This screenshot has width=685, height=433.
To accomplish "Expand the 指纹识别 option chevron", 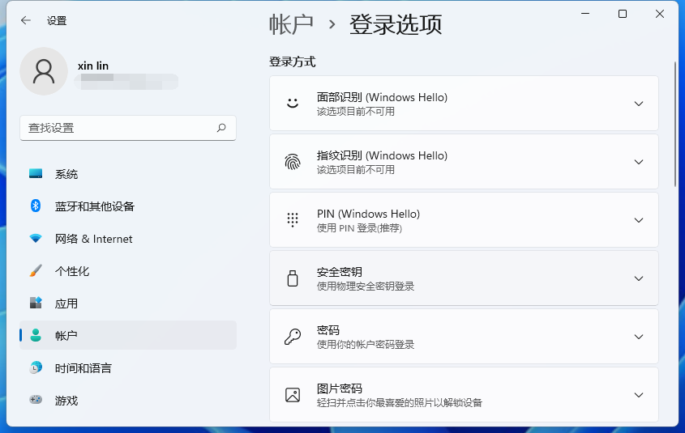I will 639,162.
